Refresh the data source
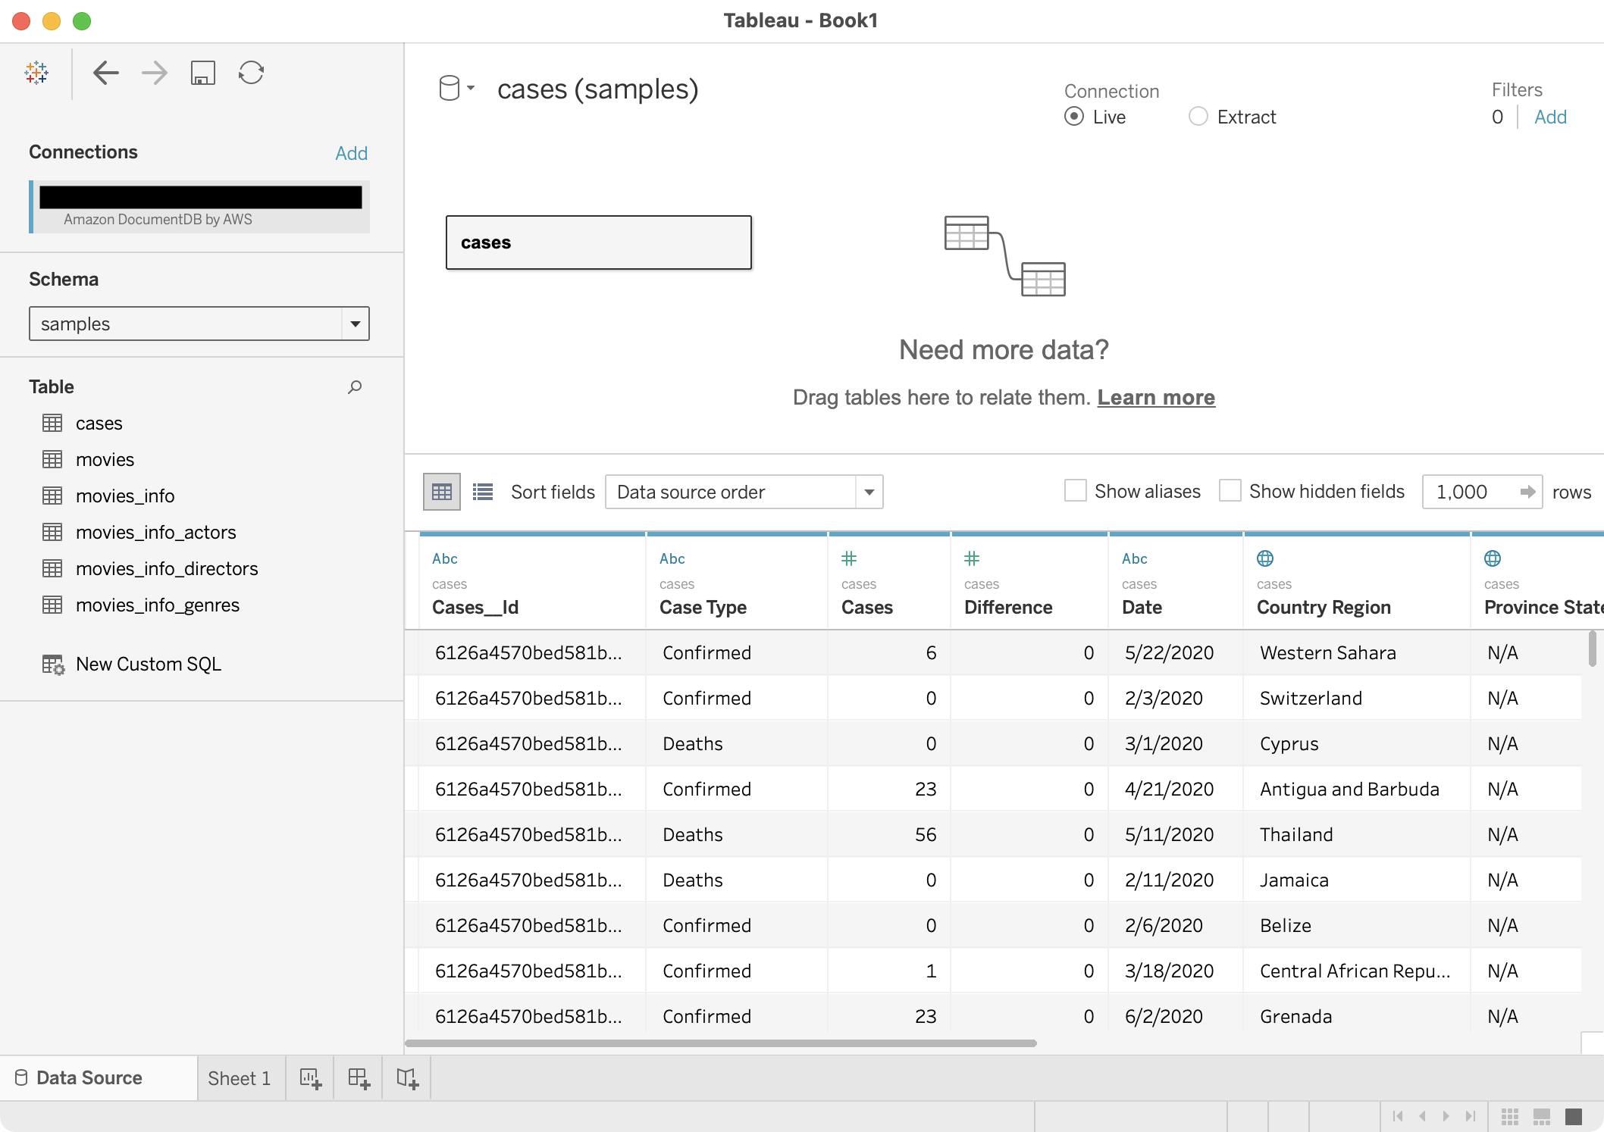 pyautogui.click(x=251, y=73)
